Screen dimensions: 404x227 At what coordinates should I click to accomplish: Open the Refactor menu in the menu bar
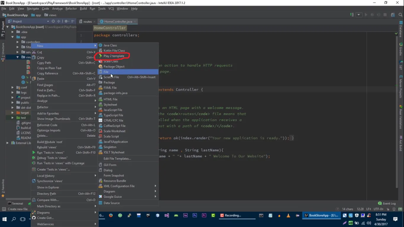pos(71,9)
